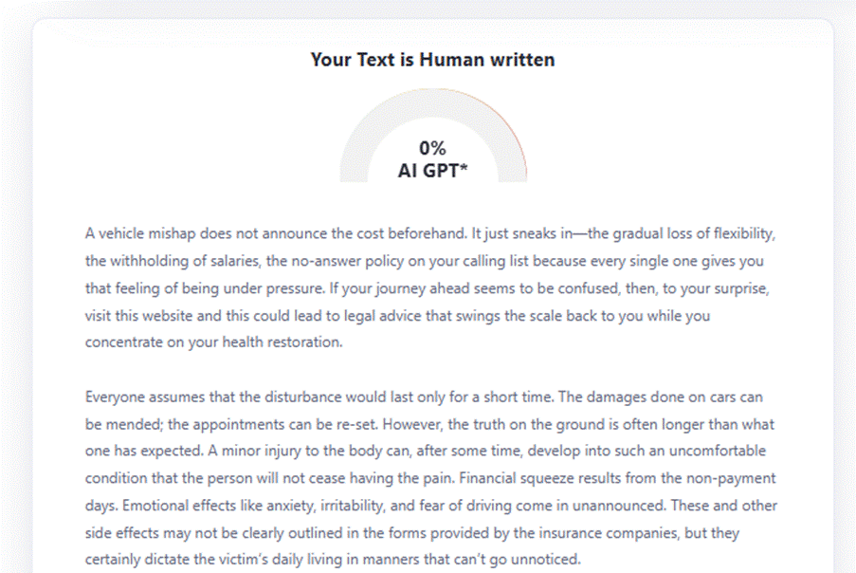This screenshot has width=856, height=573.
Task: Click the "Your Text is Human written" heading
Action: (432, 60)
